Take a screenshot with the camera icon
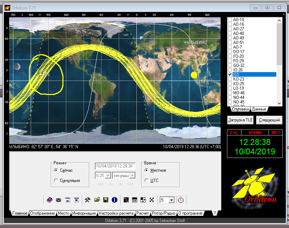This screenshot has width=289, height=228. coord(59,200)
